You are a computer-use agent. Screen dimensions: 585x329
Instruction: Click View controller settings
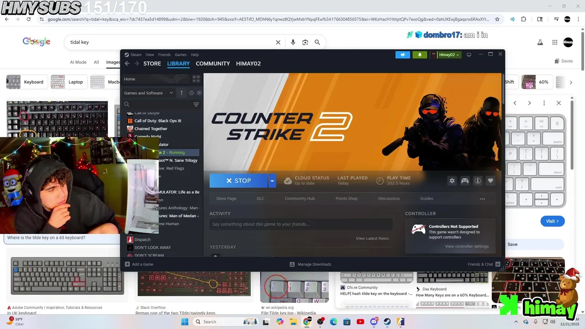pos(467,247)
